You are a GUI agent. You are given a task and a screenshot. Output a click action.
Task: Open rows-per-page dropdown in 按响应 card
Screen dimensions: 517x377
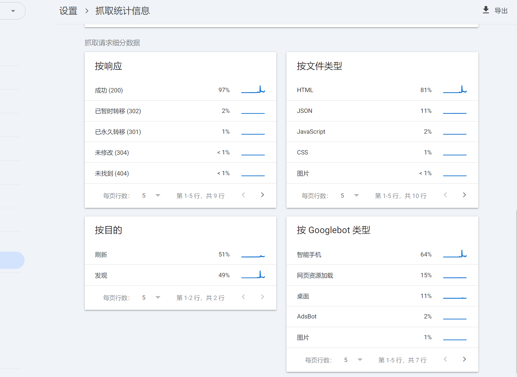(151, 195)
